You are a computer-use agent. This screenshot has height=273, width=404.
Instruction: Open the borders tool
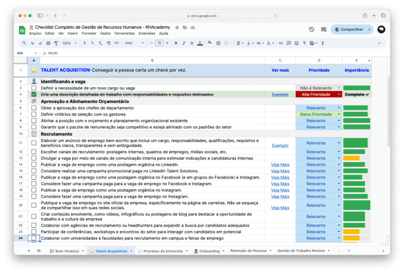[x=218, y=43]
